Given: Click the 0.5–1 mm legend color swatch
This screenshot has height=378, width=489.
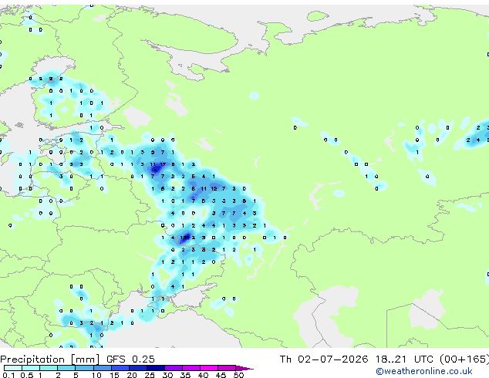Looking at the screenshot, I should tap(31, 368).
